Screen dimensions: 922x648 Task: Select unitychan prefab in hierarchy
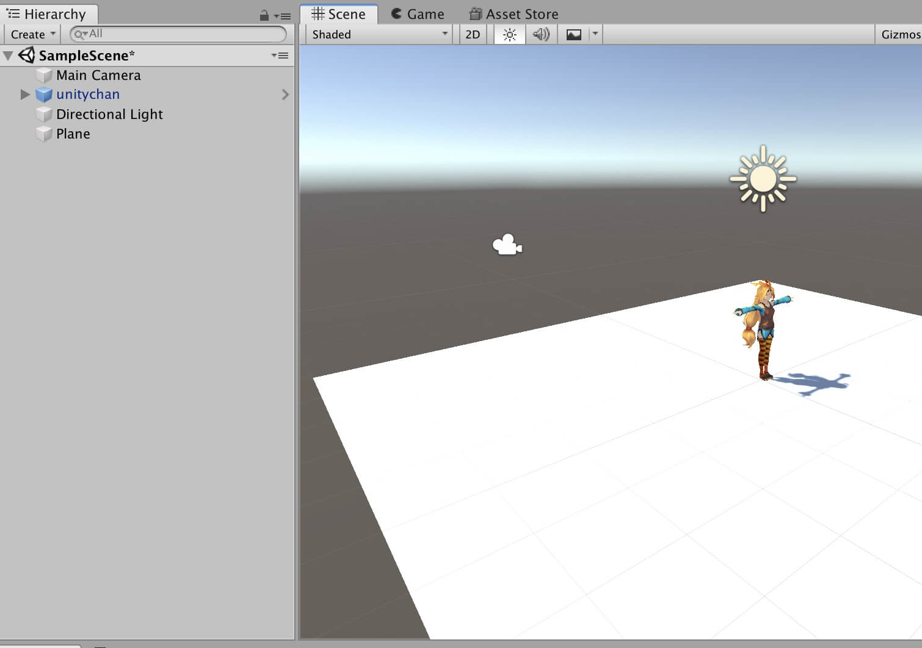[x=88, y=95]
